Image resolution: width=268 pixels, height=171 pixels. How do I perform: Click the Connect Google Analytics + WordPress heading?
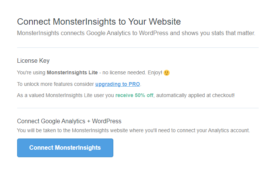click(x=69, y=121)
